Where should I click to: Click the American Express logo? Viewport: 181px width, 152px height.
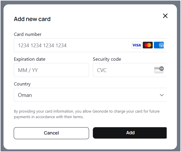159,45
